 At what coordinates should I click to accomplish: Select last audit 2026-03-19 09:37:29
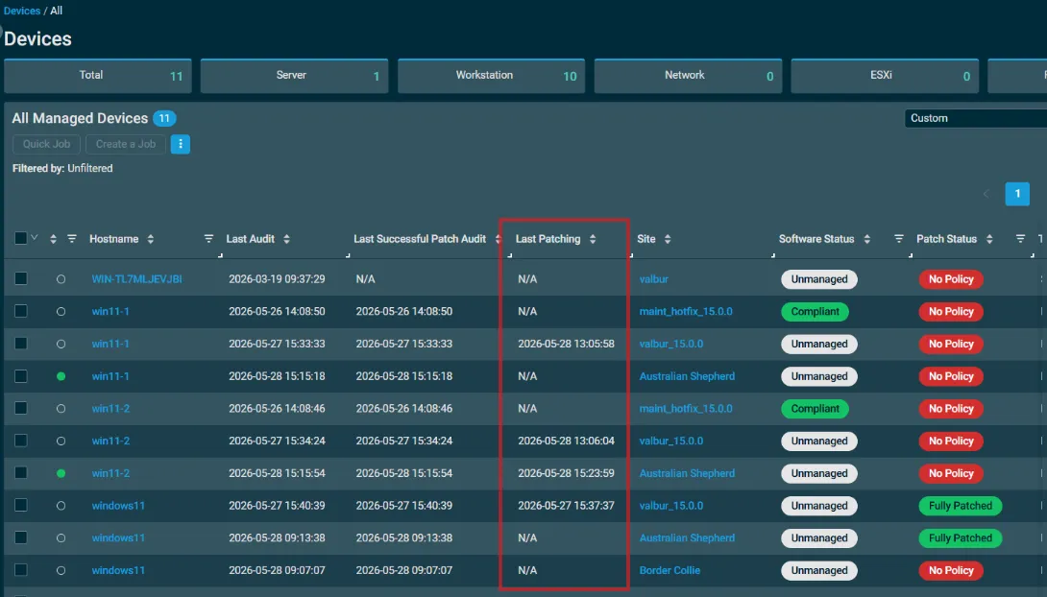[277, 278]
